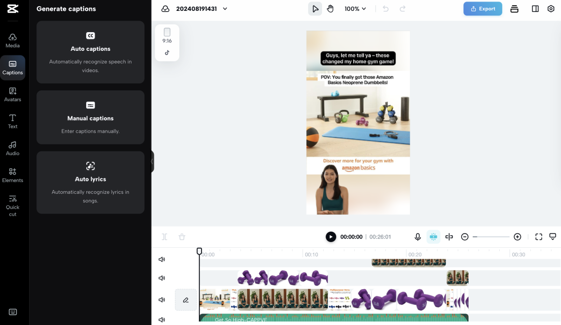Click the timeline zoom slider
This screenshot has height=325, width=561.
coord(491,237)
